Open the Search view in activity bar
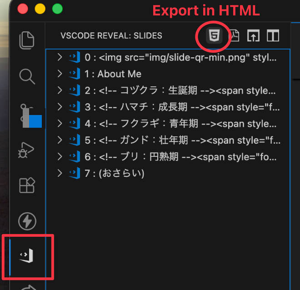The height and width of the screenshot is (290, 300). pyautogui.click(x=27, y=76)
